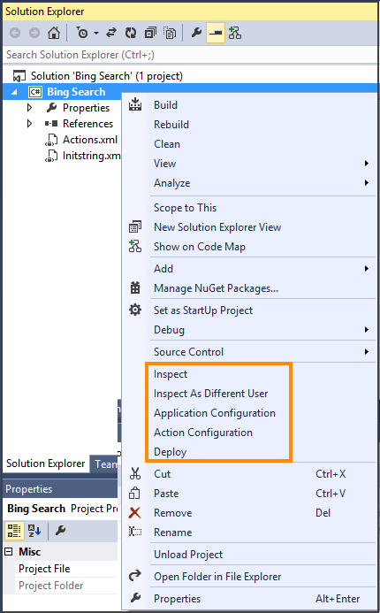Select the Initstring.xml file
The width and height of the screenshot is (380, 613).
(91, 156)
